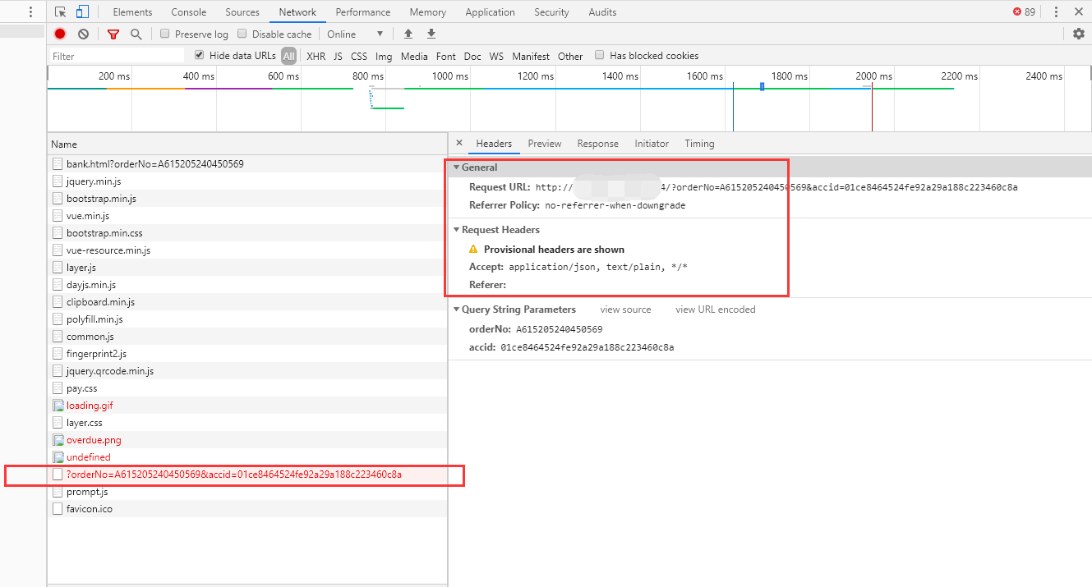Activate the inspect element picker icon
The width and height of the screenshot is (1092, 587).
pyautogui.click(x=61, y=11)
